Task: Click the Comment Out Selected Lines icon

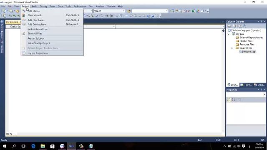Action: point(117,16)
